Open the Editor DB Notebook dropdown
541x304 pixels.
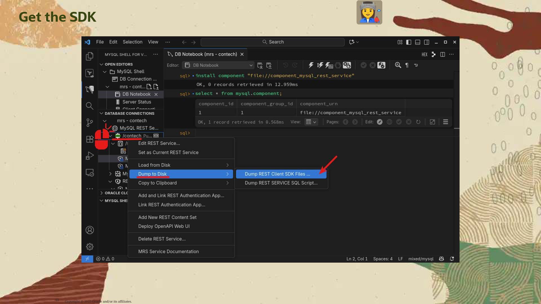[218, 65]
